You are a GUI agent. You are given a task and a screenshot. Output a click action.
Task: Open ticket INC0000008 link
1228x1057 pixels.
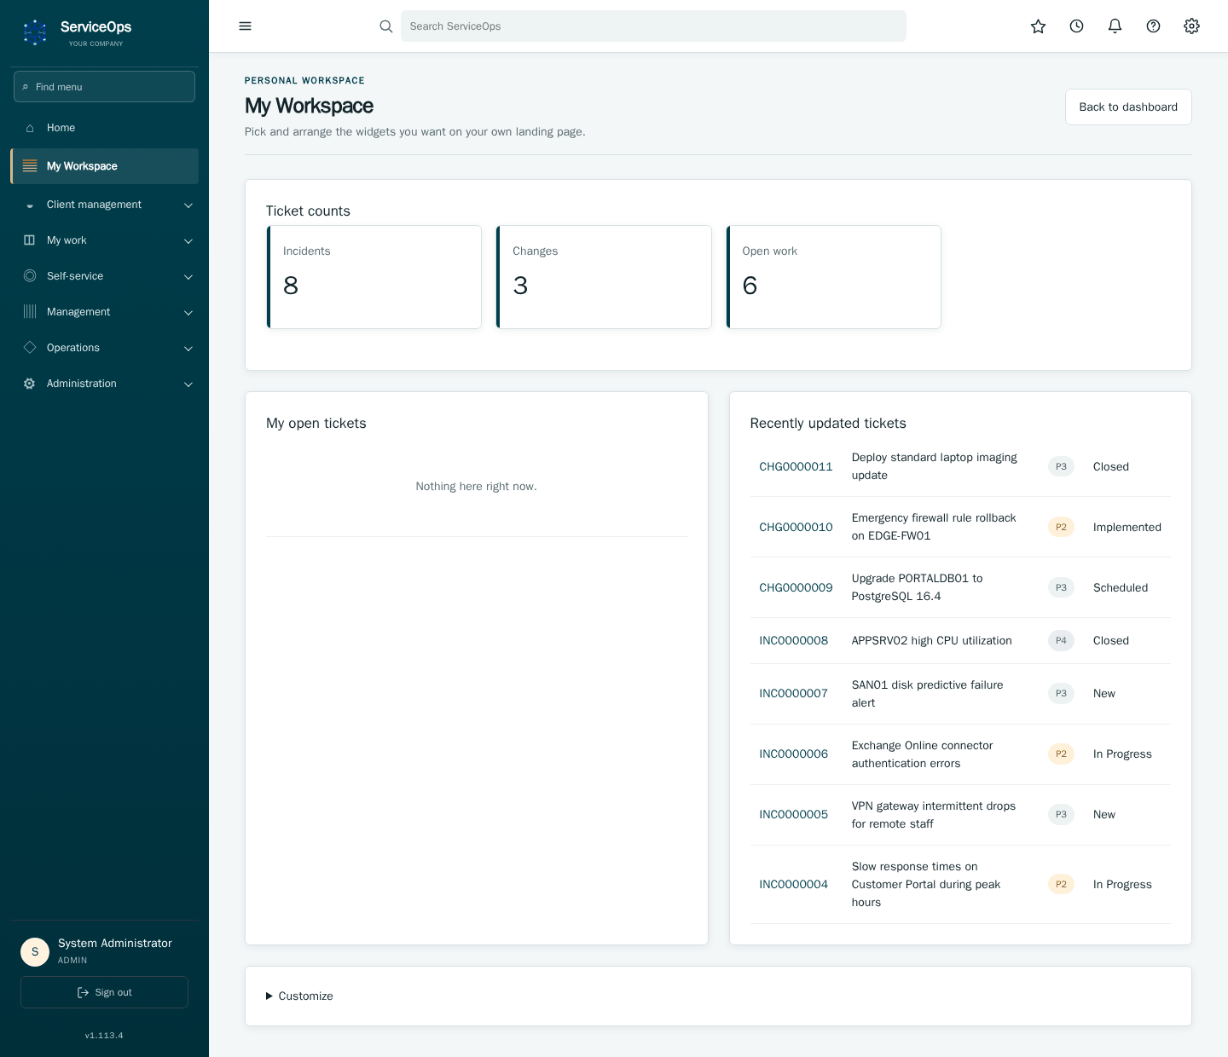click(x=793, y=640)
